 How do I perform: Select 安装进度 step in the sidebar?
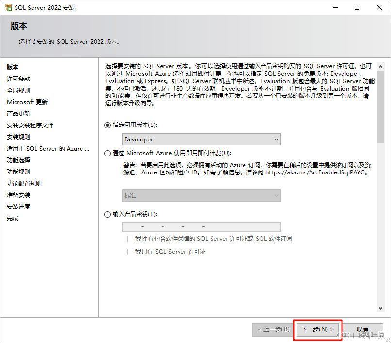click(x=18, y=207)
